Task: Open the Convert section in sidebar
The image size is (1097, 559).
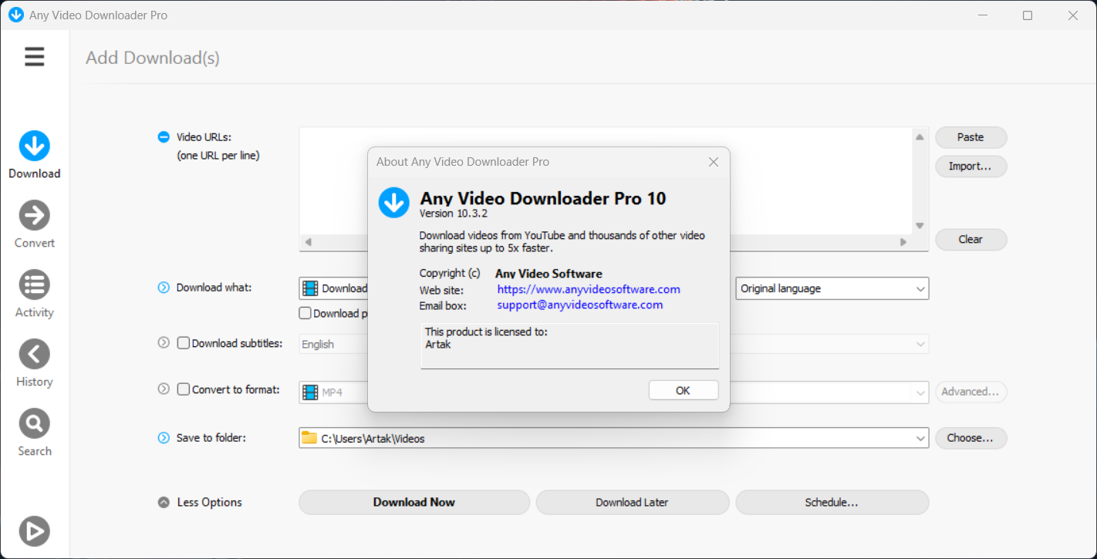Action: coord(35,224)
